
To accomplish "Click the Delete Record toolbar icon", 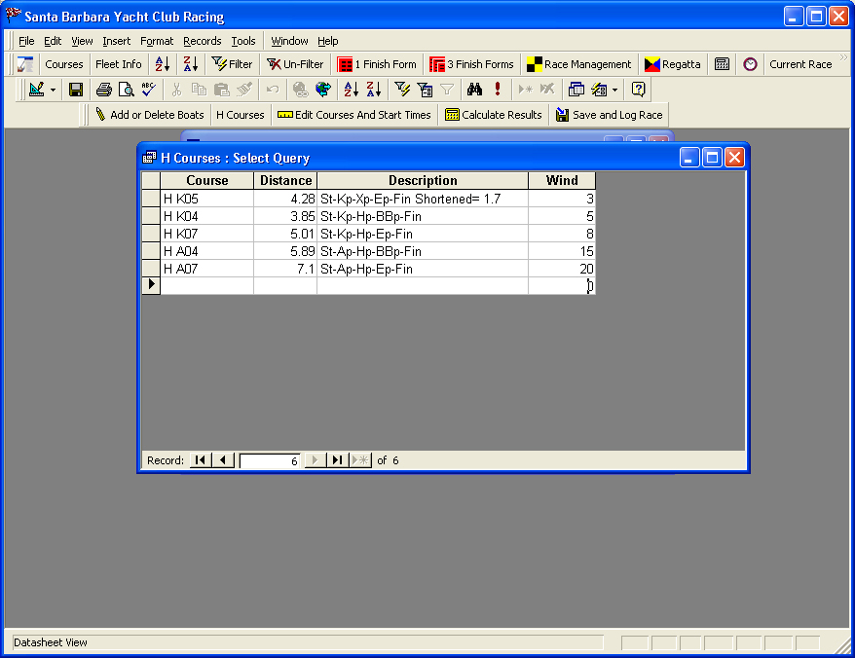I will tap(547, 90).
